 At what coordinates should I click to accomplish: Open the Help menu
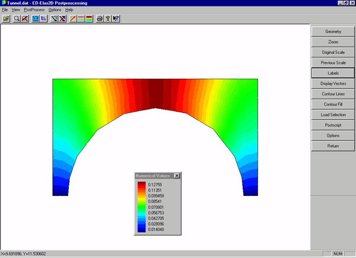(x=69, y=9)
